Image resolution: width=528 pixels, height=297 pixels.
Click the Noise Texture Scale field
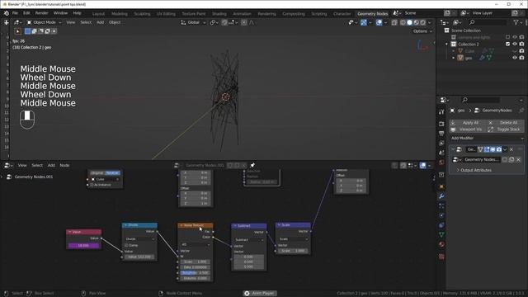pos(195,262)
